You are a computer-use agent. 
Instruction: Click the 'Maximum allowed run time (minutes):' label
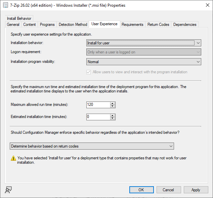point(39,105)
